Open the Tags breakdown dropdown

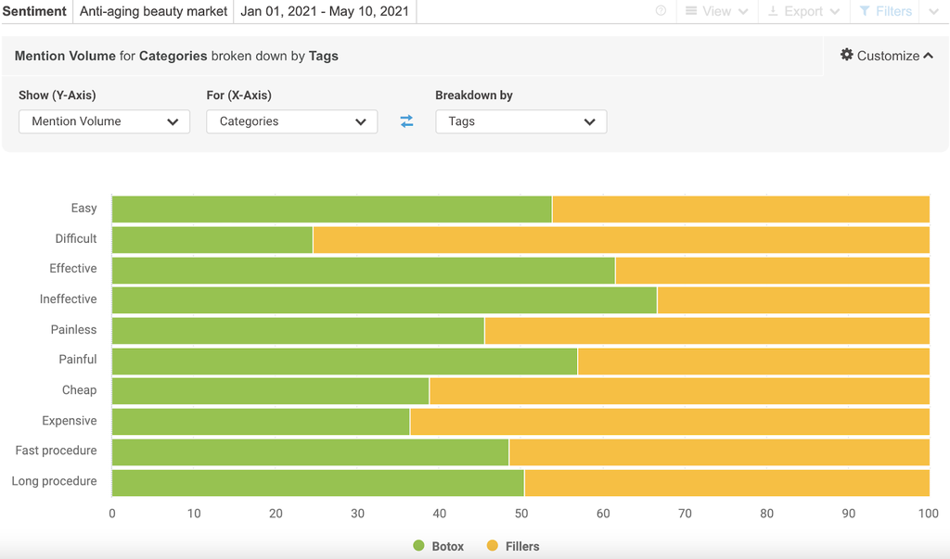click(x=520, y=121)
